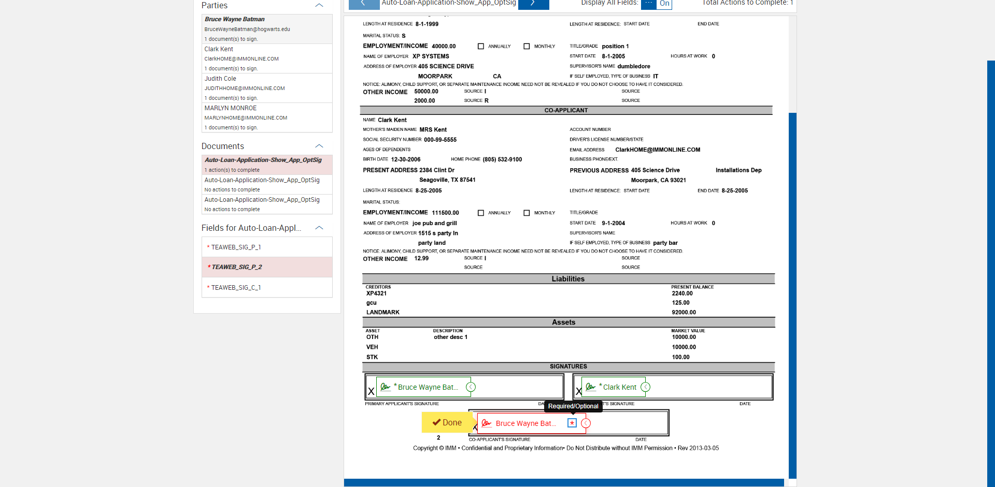Viewport: 995px width, 487px height.
Task: Click the blue vertical scrollbar of the document
Action: tap(792, 295)
